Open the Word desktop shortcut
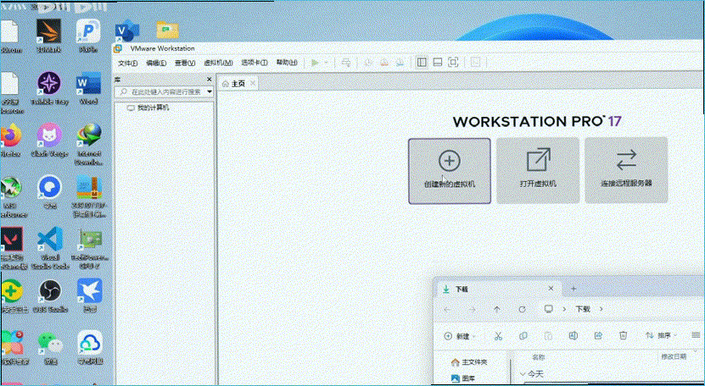 pyautogui.click(x=88, y=88)
